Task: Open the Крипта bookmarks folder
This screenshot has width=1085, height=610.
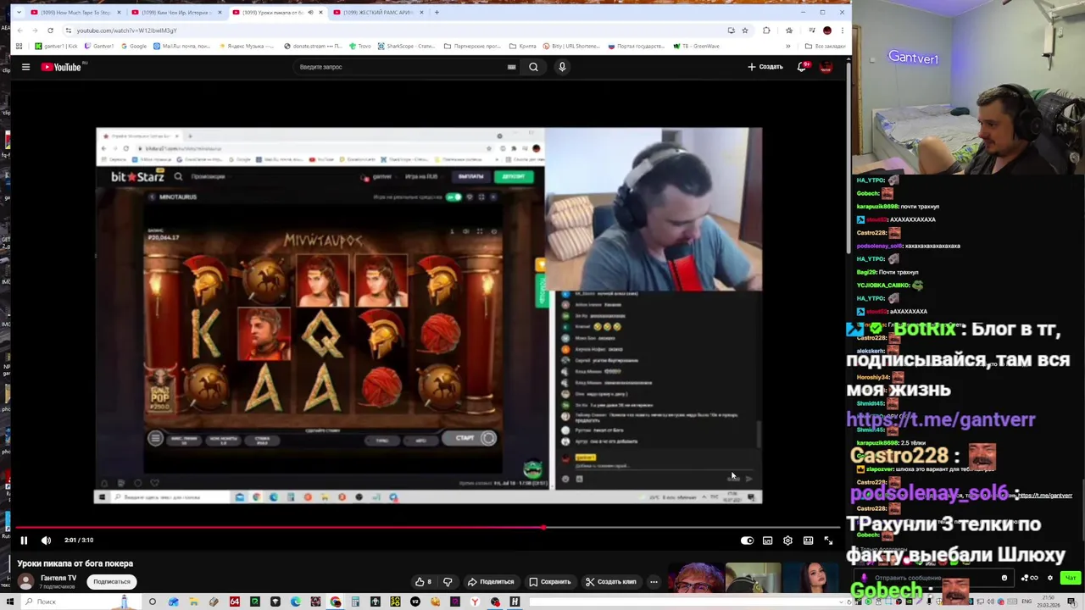Action: (522, 46)
